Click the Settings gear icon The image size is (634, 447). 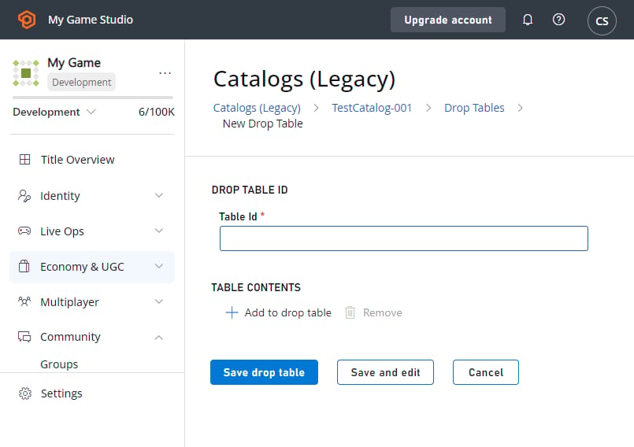click(25, 393)
